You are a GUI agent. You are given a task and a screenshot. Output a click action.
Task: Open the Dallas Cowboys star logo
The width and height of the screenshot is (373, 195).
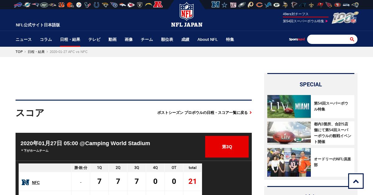coord(224,5)
